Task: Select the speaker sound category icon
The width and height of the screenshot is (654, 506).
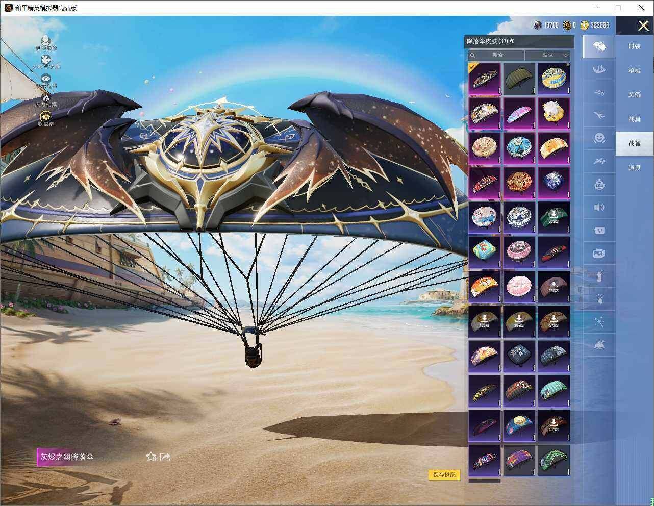Action: click(x=599, y=207)
